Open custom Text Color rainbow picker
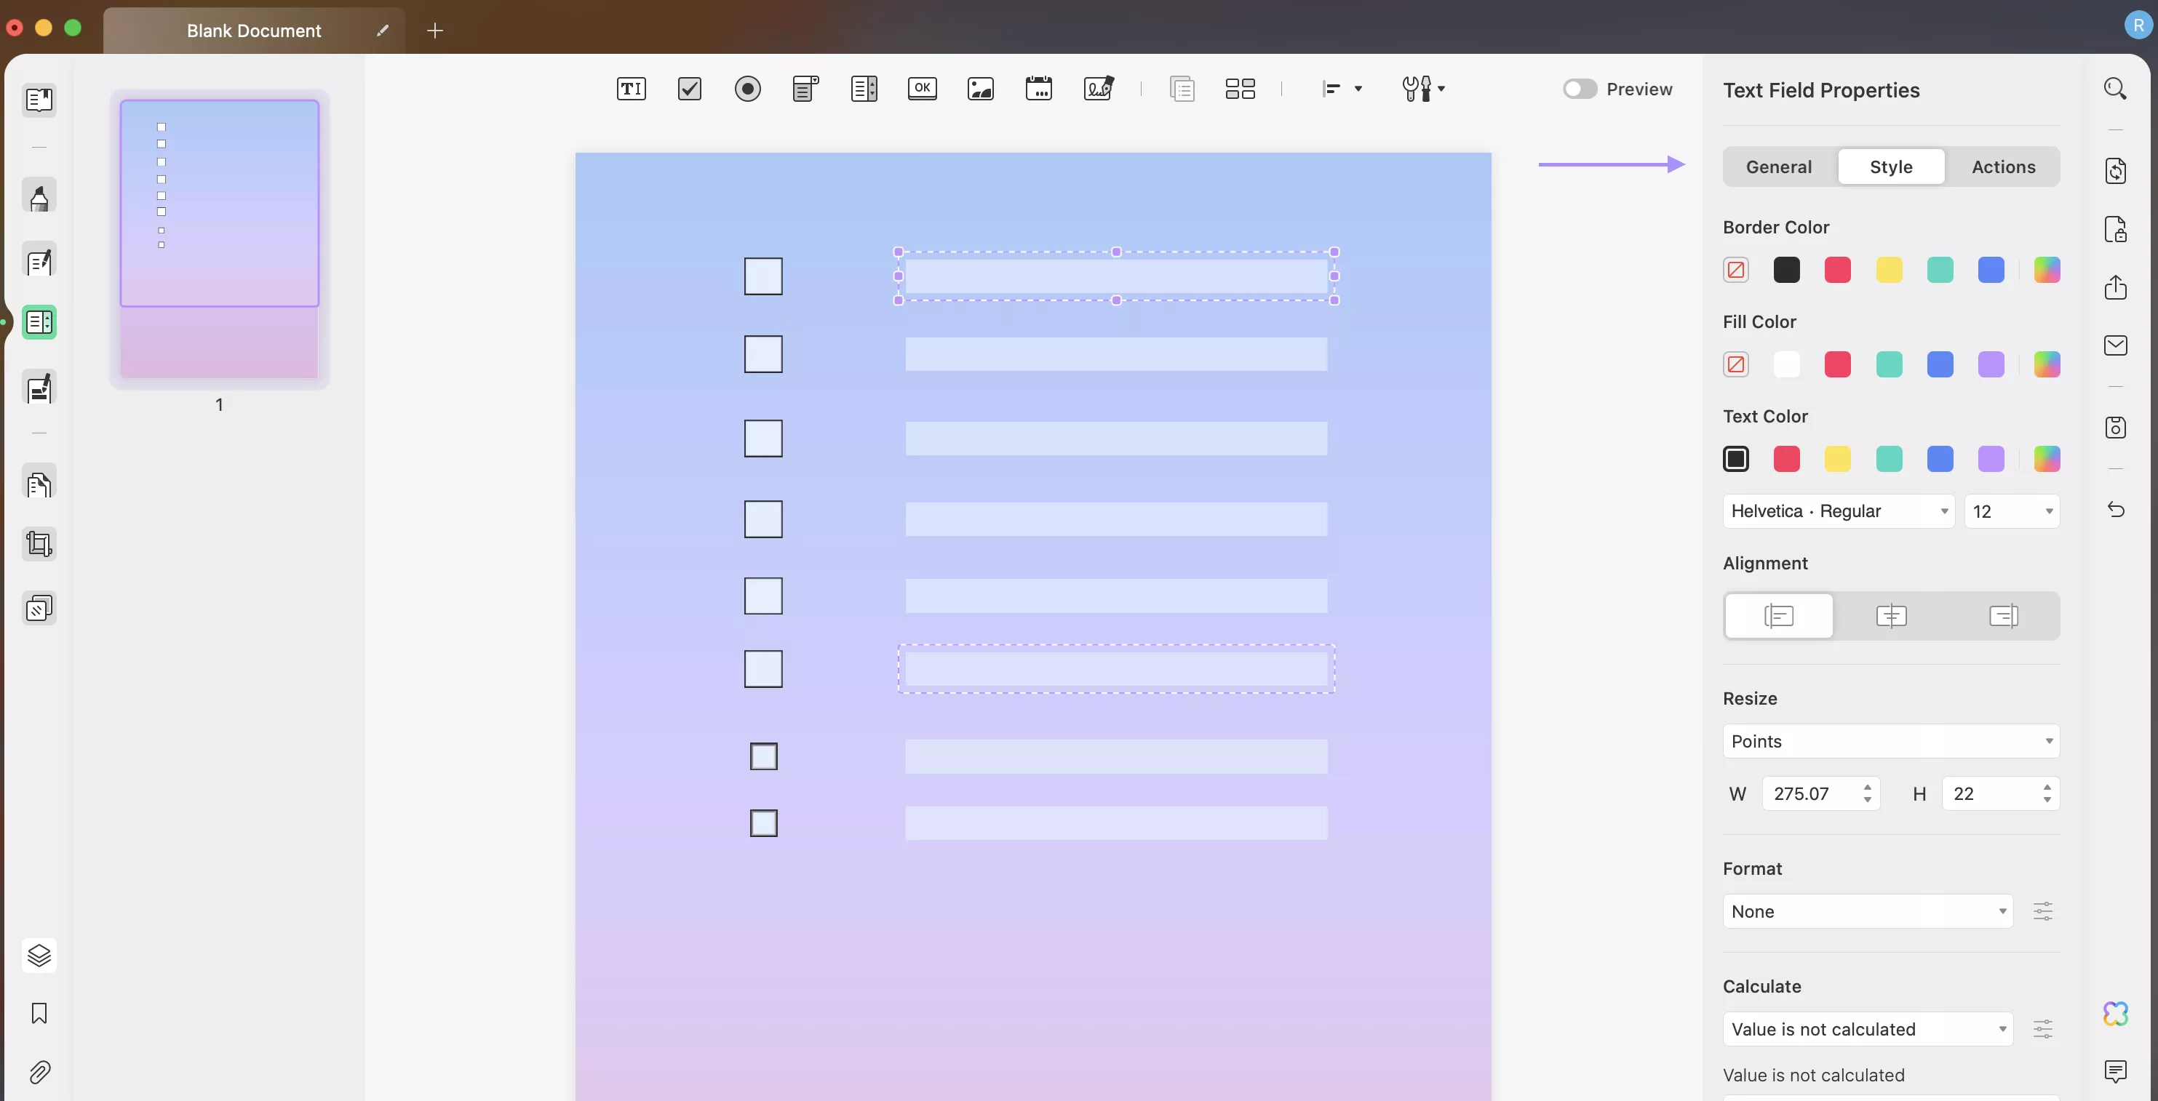This screenshot has height=1101, width=2158. [2047, 459]
